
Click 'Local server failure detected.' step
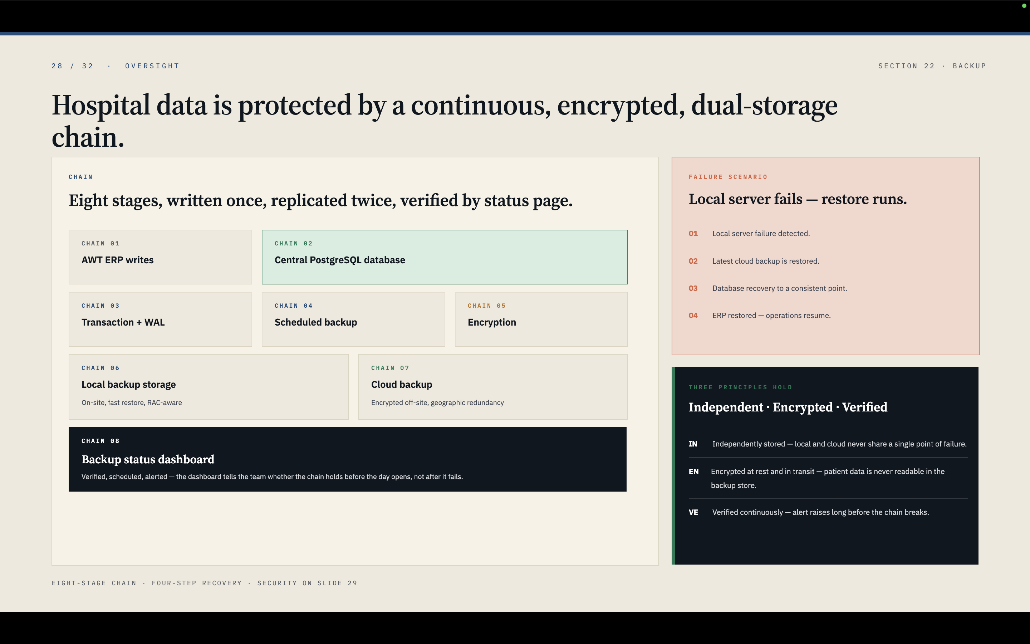[x=761, y=233]
